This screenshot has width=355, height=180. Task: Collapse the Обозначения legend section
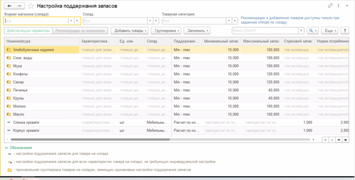pyautogui.click(x=7, y=148)
